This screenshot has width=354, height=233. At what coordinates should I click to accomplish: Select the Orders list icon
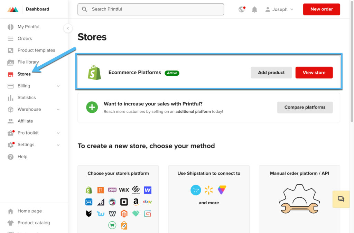click(11, 39)
